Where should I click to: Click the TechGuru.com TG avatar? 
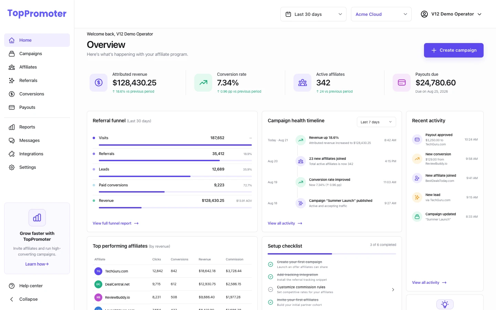click(99, 271)
